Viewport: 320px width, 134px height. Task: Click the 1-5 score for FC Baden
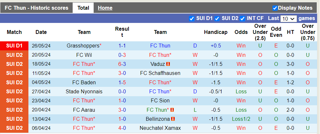tap(122, 82)
